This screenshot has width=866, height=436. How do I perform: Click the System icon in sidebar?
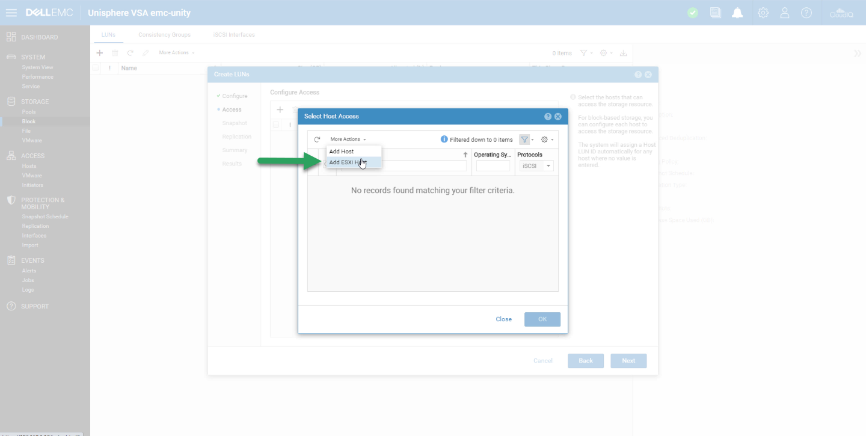[11, 57]
